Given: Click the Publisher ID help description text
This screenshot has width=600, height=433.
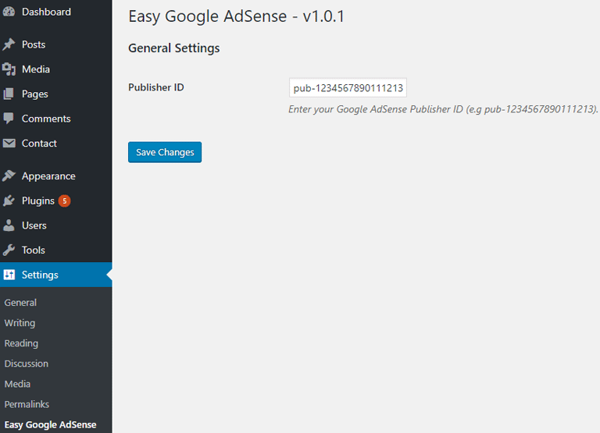Looking at the screenshot, I should (443, 109).
